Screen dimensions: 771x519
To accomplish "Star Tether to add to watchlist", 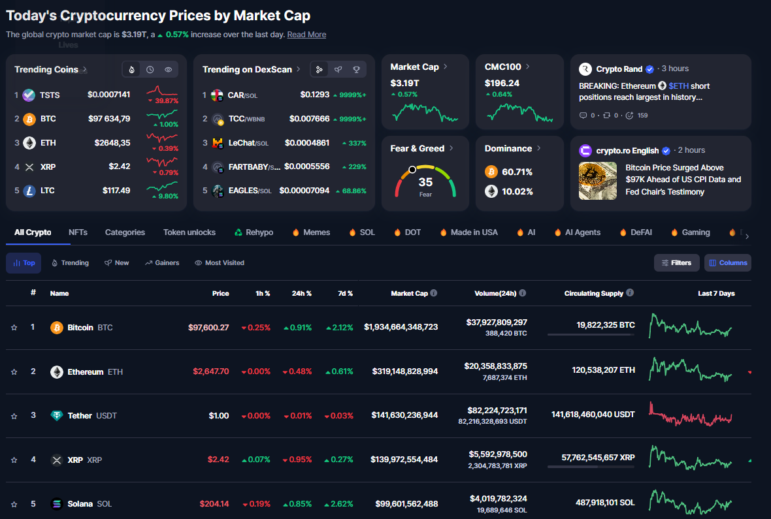I will 14,416.
